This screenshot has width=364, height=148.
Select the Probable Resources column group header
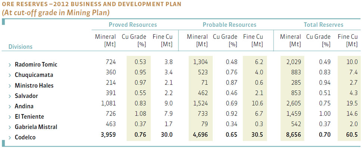pos(230,25)
